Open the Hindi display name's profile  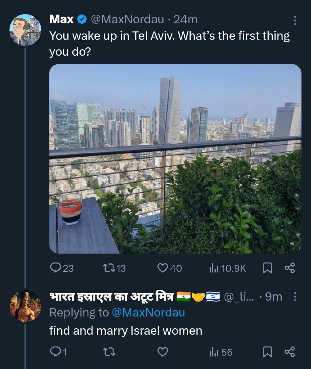pos(112,296)
